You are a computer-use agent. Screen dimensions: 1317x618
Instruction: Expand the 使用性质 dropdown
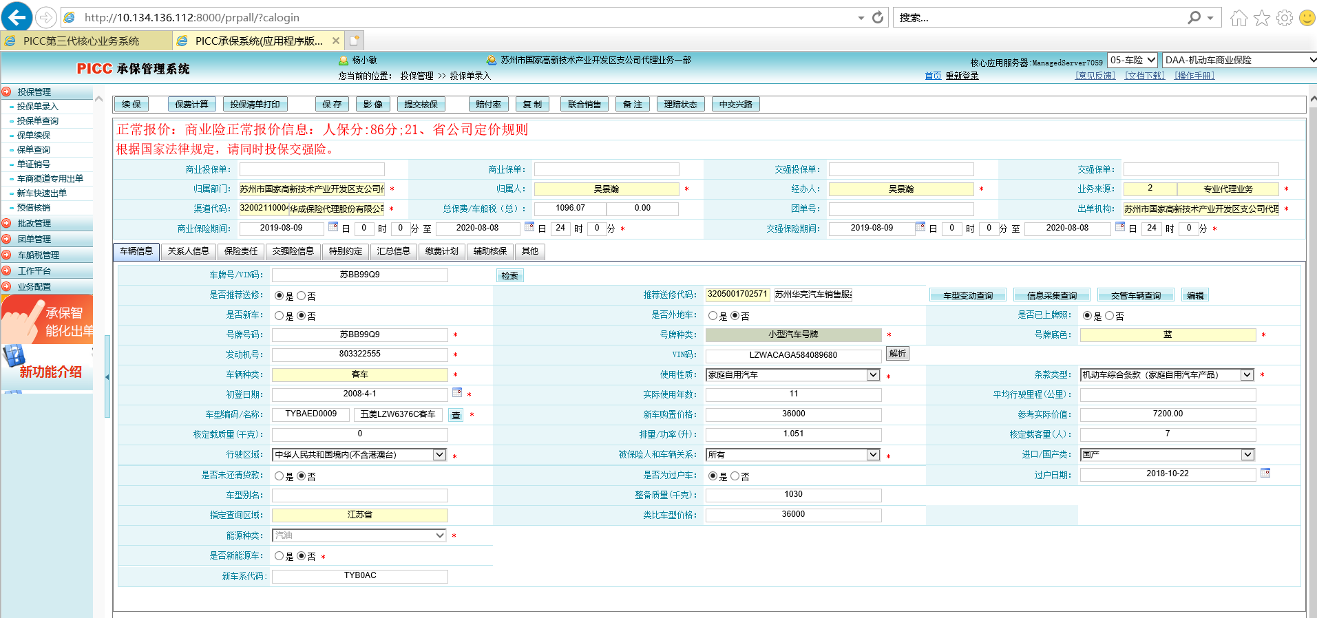point(873,375)
